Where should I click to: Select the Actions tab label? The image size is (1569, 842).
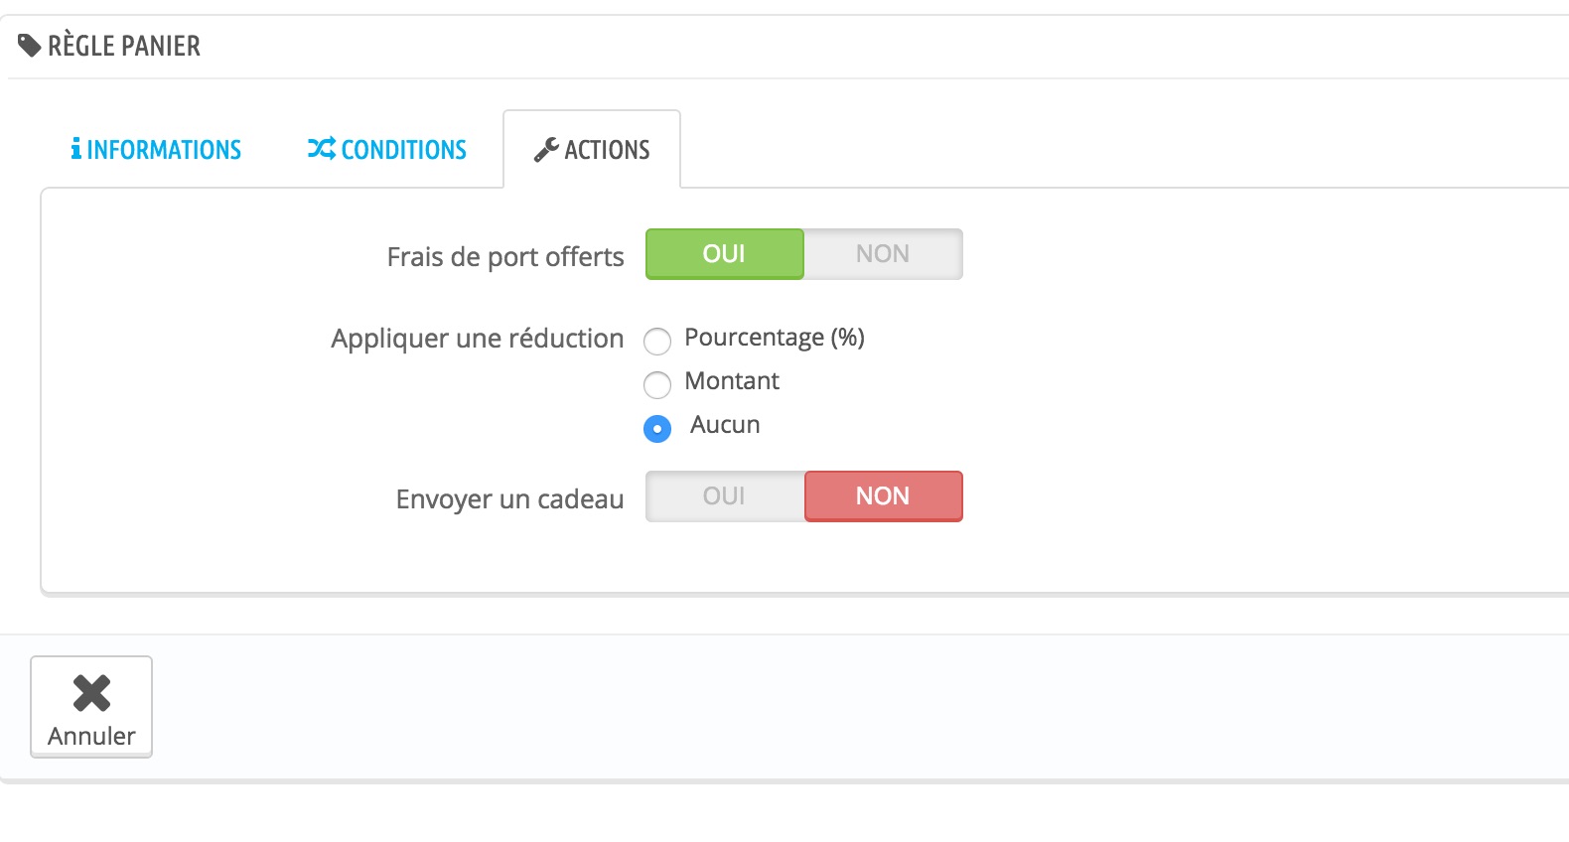(x=607, y=150)
